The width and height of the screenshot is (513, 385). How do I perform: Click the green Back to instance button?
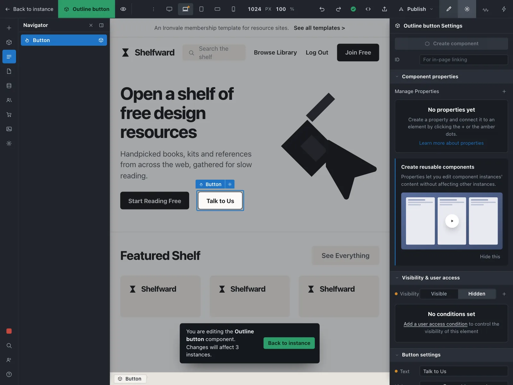(x=289, y=343)
